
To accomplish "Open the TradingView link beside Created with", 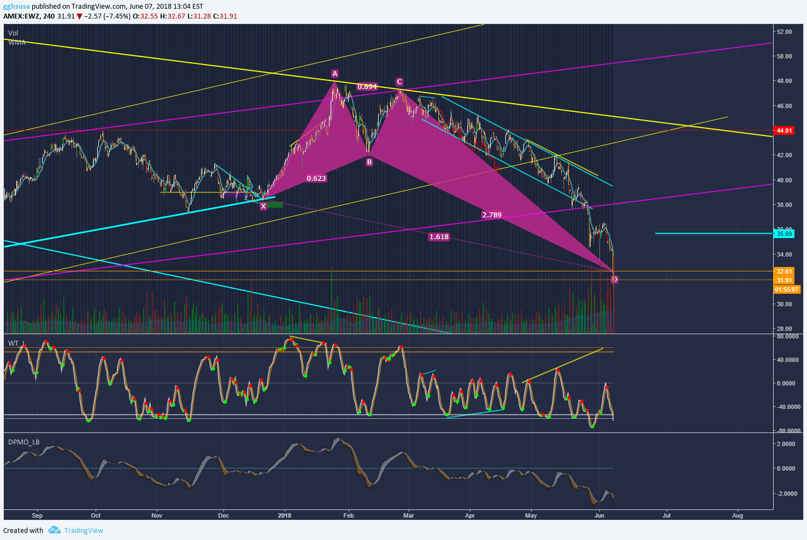I will click(x=84, y=530).
